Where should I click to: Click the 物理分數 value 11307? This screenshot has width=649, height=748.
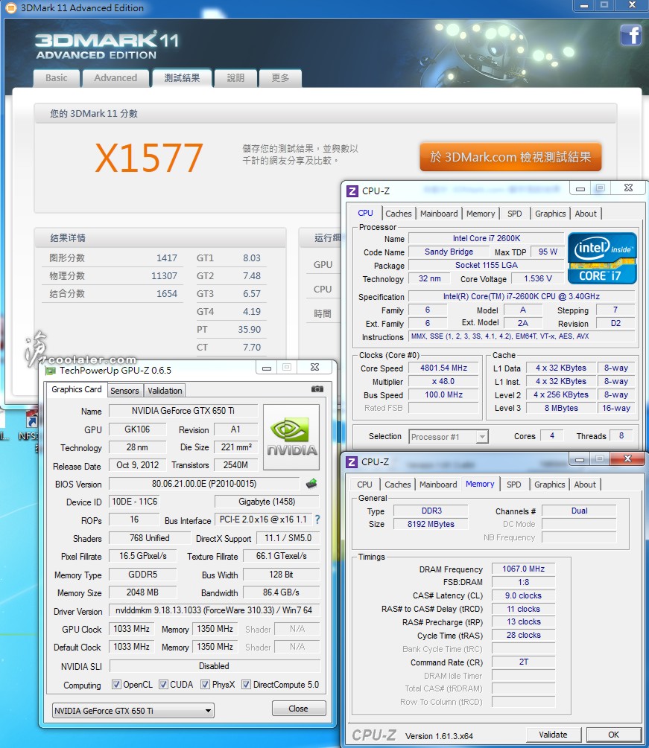tap(164, 275)
